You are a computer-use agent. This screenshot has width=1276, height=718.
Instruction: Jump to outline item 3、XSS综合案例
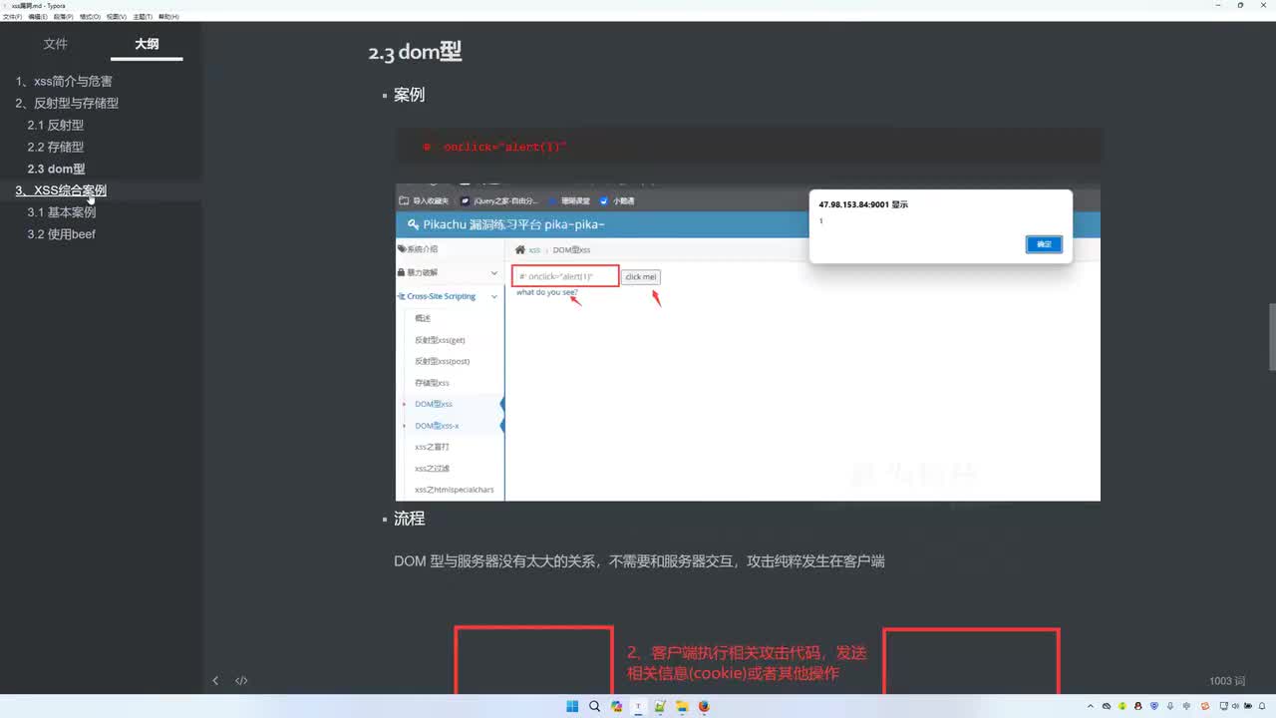[x=61, y=190]
